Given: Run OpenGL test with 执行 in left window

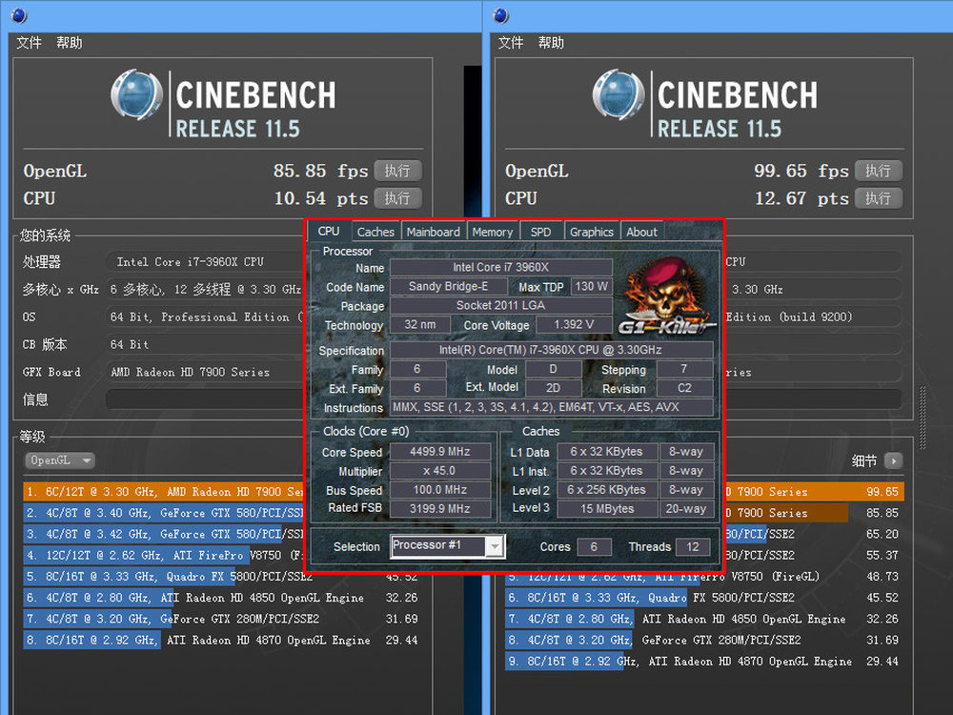Looking at the screenshot, I should 397,171.
